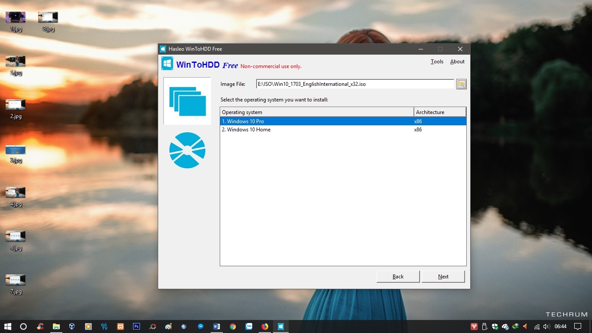Open Messenger from the taskbar
The height and width of the screenshot is (333, 592).
click(x=201, y=326)
